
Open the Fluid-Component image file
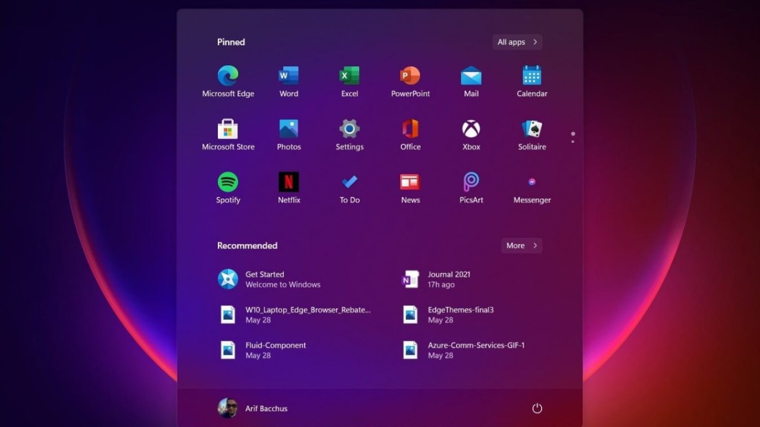267,350
